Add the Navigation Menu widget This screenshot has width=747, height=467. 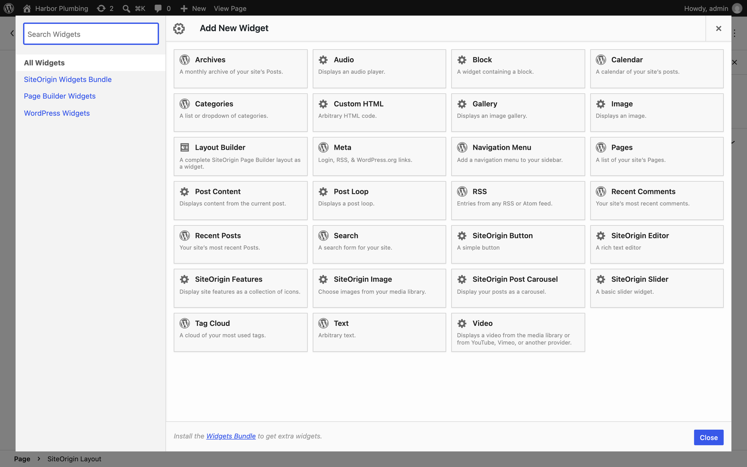pos(518,157)
